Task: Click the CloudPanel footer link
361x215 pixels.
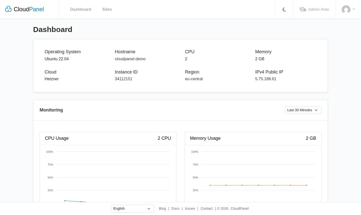Action: [x=240, y=208]
